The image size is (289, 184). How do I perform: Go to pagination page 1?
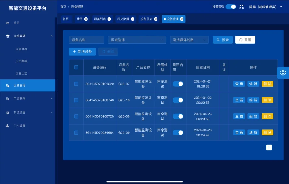pos(269,148)
